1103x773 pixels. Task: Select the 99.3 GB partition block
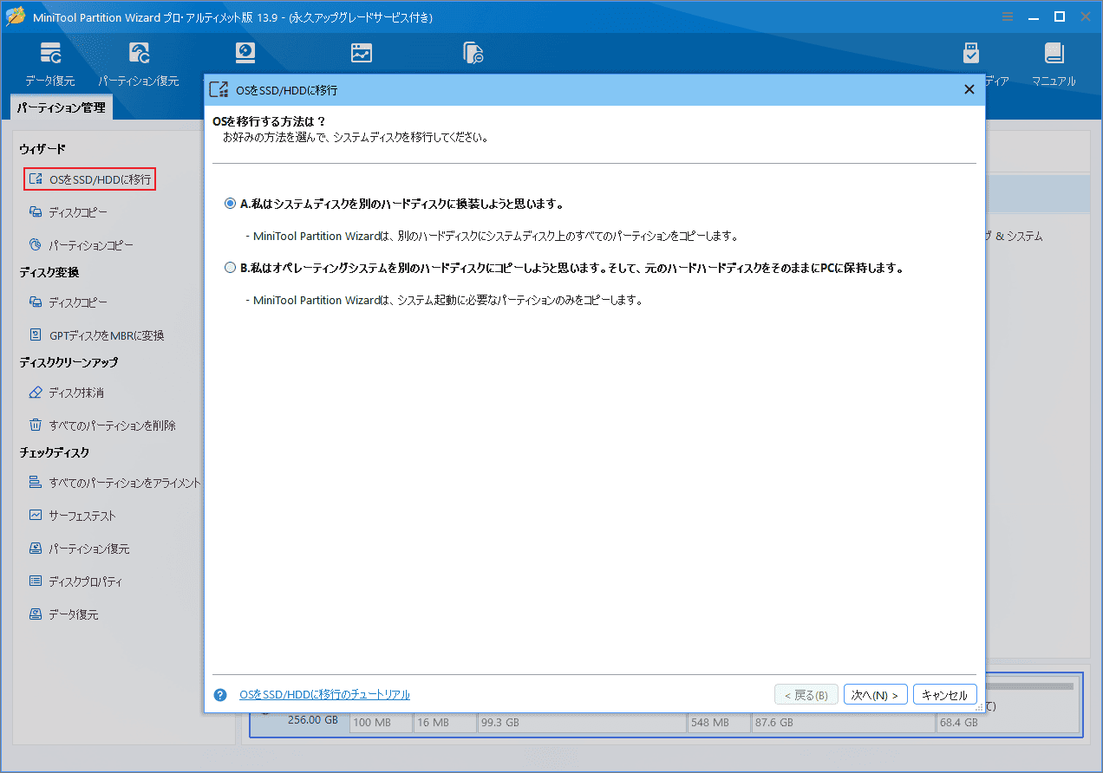[x=581, y=722]
